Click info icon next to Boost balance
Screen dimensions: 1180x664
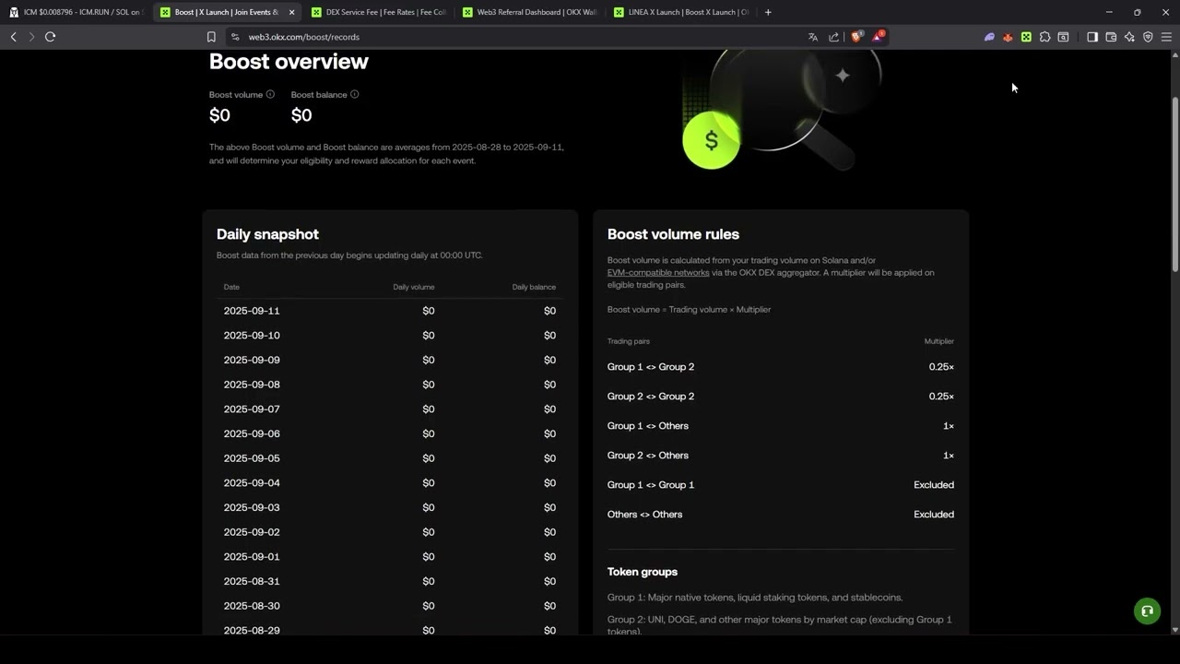pyautogui.click(x=354, y=94)
